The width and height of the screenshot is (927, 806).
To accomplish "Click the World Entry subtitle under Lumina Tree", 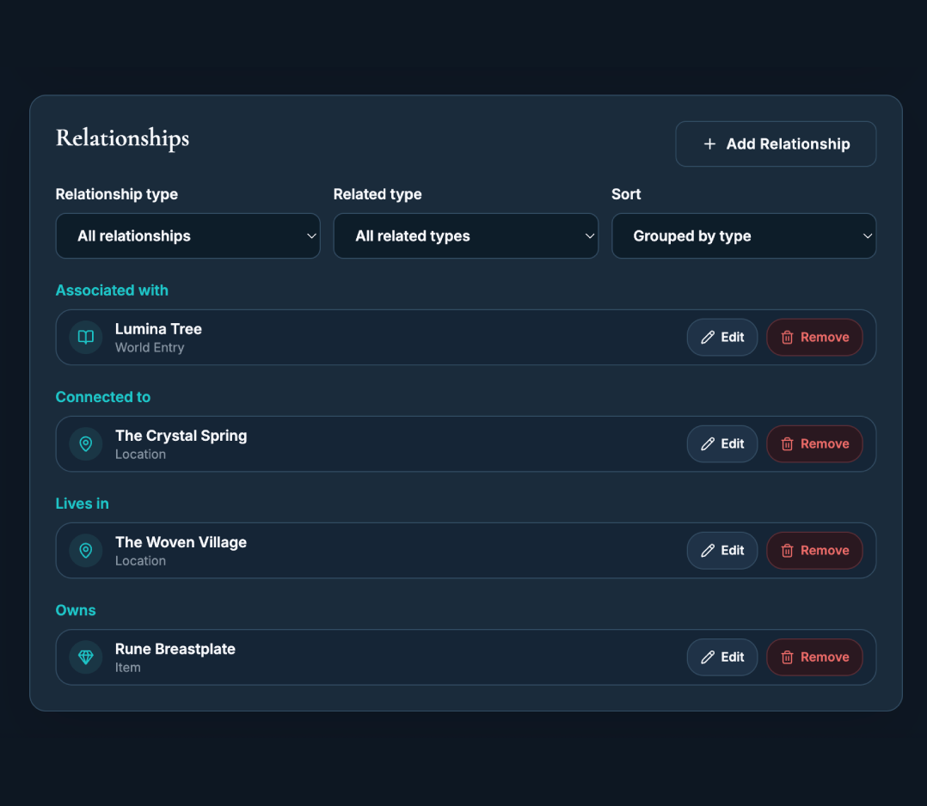I will coord(150,347).
